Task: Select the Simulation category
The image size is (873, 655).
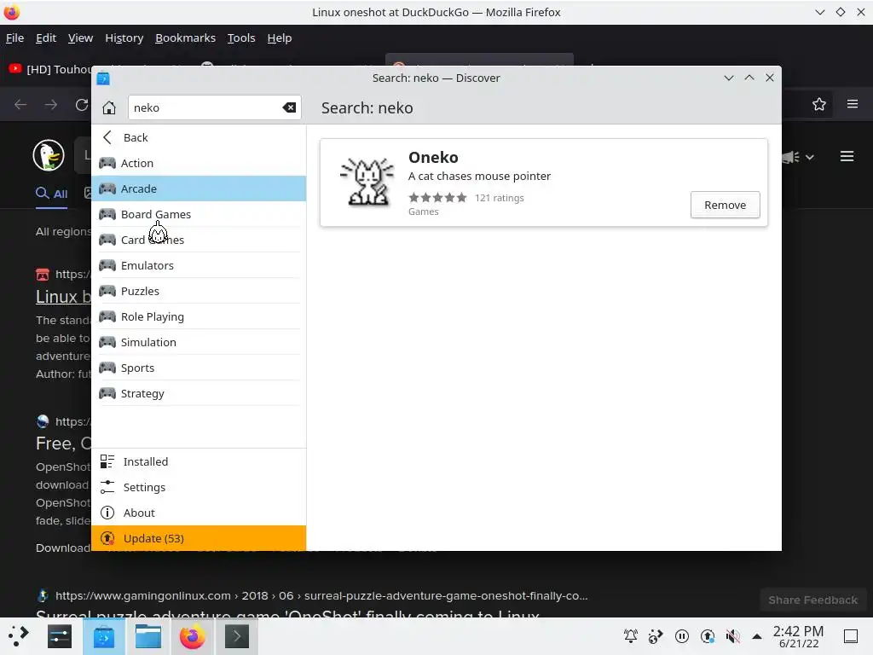Action: coord(199,343)
